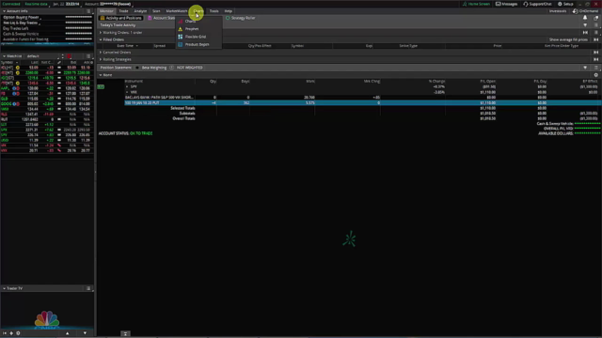Open Position Statement dropdown arrow

point(585,68)
